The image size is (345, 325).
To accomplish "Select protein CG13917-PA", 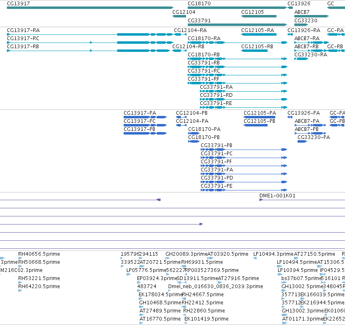I will pos(145,117).
